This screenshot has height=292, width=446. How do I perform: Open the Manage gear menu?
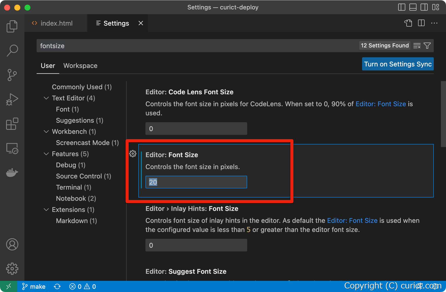coord(12,269)
